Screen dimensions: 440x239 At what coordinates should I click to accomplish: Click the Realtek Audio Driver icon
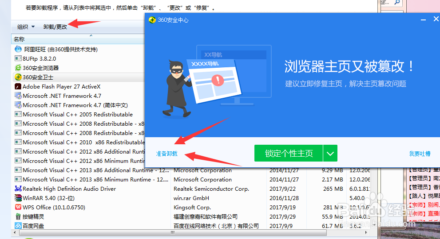click(x=18, y=189)
